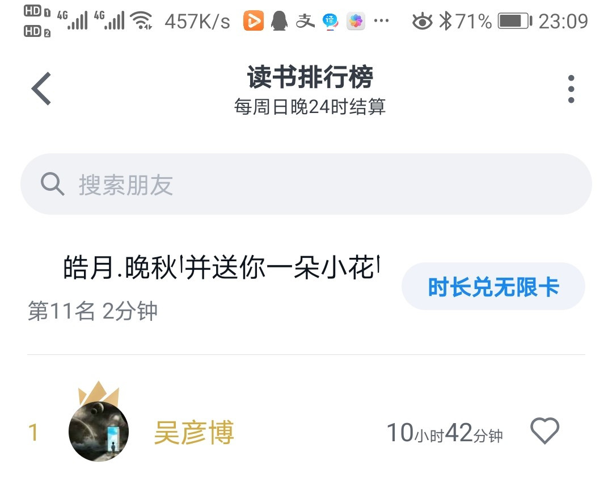Viewport: 608px width, 481px height.
Task: Tap the 读书排行榜 page title
Action: [x=310, y=77]
